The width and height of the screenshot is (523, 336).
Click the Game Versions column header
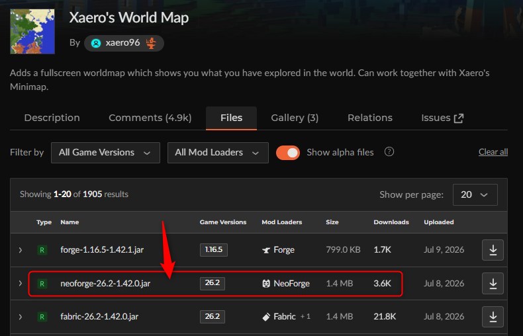[x=223, y=222]
